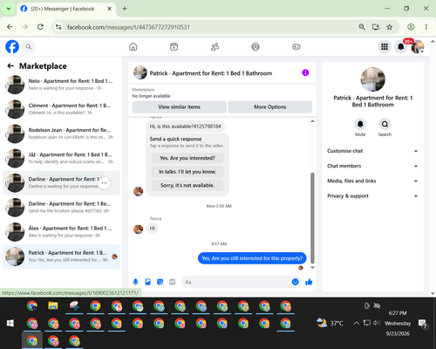Click More Options button
436x349 pixels.
coord(270,106)
